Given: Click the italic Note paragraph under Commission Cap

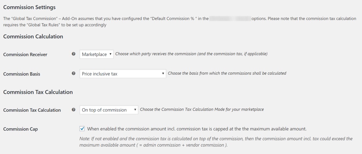Looking at the screenshot, I should click(216, 142).
